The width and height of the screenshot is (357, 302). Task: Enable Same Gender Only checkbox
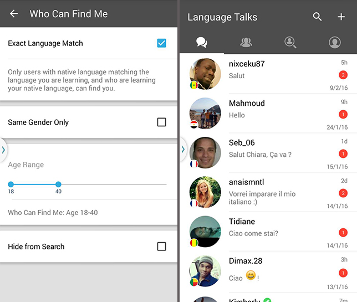tap(161, 122)
